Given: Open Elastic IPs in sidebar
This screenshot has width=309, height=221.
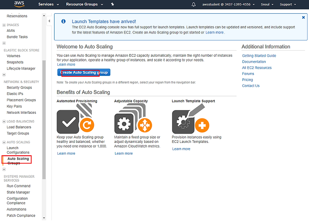Looking at the screenshot, I should (x=15, y=94).
